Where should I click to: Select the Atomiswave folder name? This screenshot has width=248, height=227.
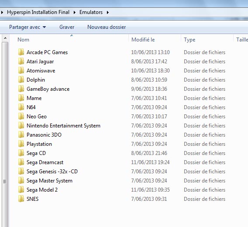pyautogui.click(x=41, y=71)
